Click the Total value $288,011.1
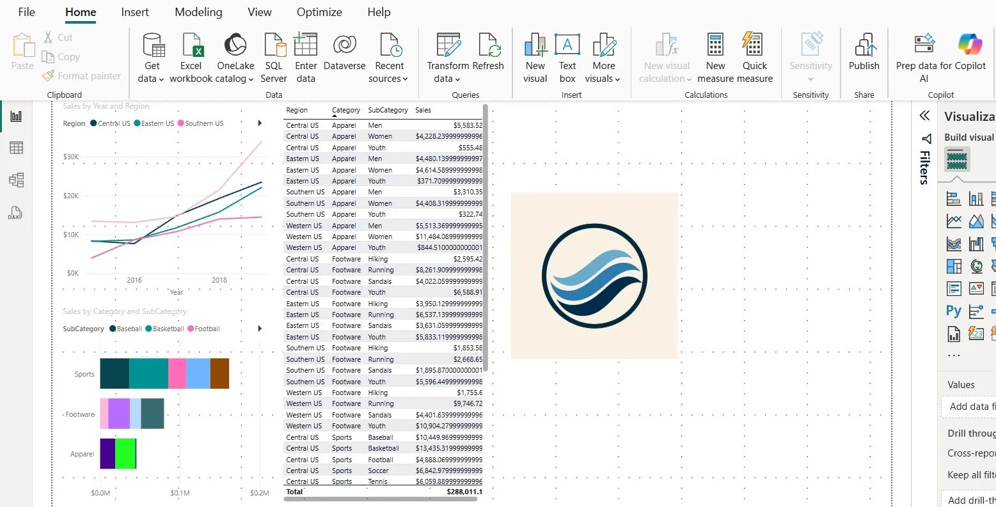Screen dimensions: 996x507 point(464,492)
